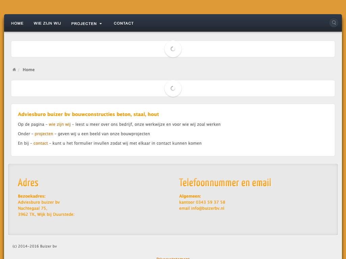Open the WIE ZIJN WIJ menu item
346x259 pixels.
click(x=47, y=23)
